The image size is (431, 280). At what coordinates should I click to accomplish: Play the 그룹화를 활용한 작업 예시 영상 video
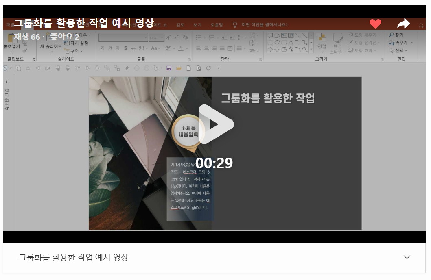coord(216,124)
